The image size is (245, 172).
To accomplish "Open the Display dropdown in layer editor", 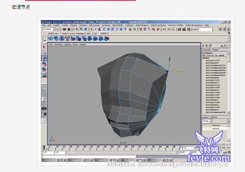I will point(207,121).
